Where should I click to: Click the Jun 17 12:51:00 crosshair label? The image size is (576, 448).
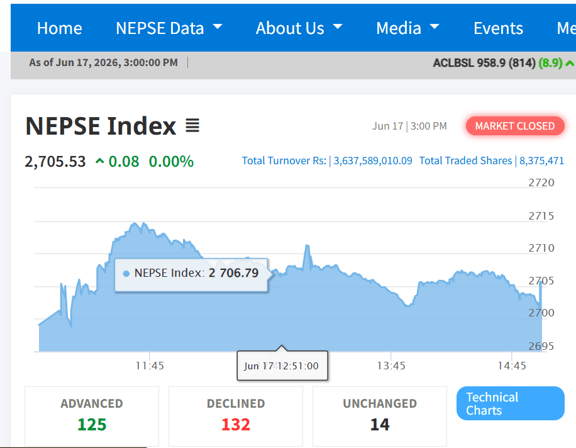click(x=282, y=366)
